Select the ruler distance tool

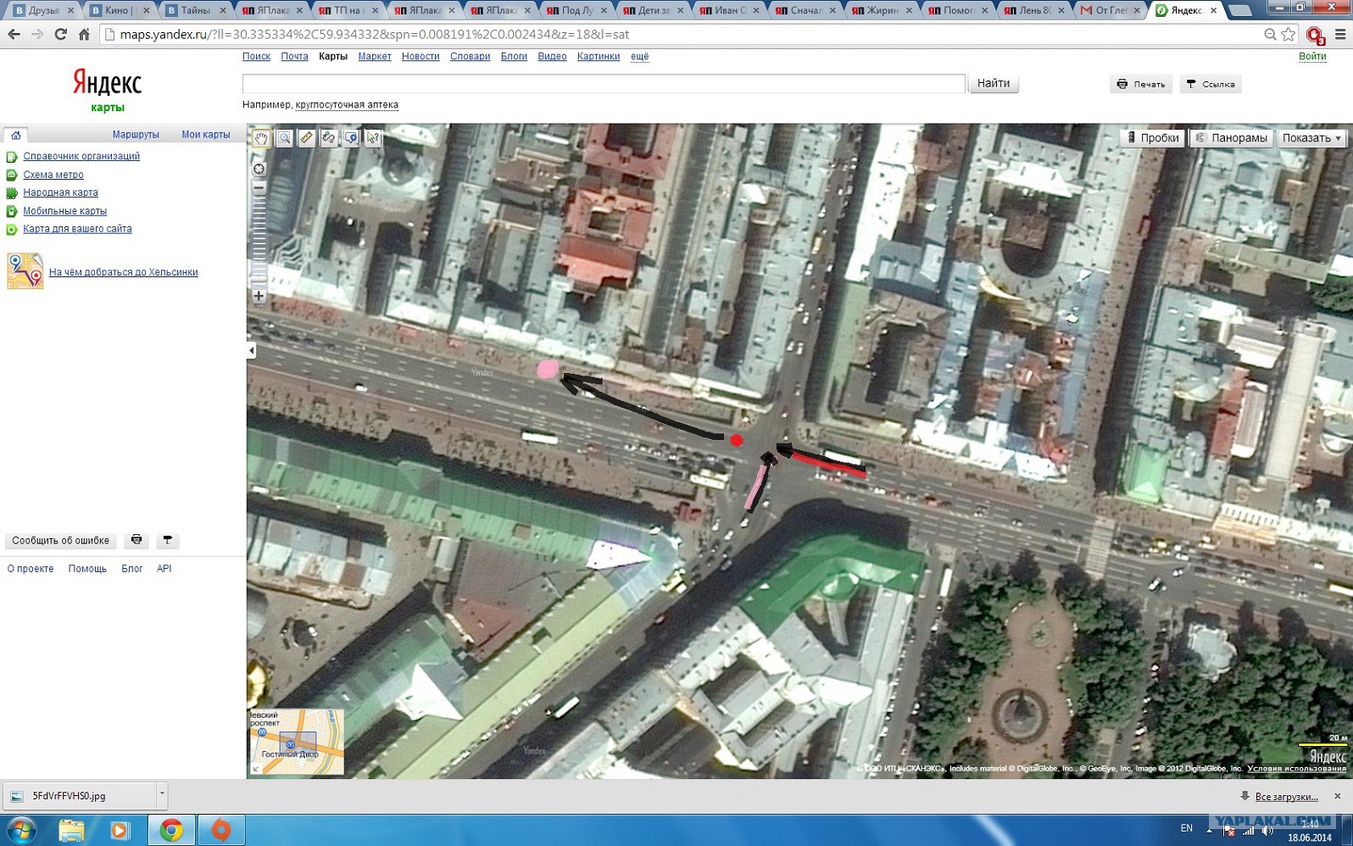click(x=306, y=138)
